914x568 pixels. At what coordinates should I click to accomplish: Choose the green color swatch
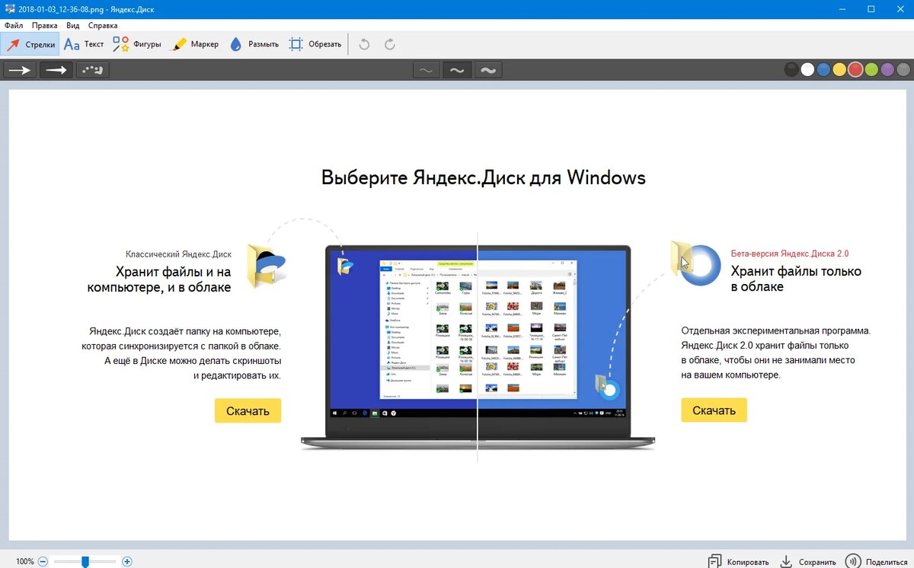[x=872, y=70]
